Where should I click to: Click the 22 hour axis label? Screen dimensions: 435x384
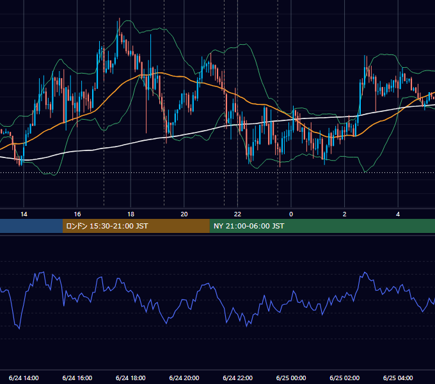coord(237,214)
